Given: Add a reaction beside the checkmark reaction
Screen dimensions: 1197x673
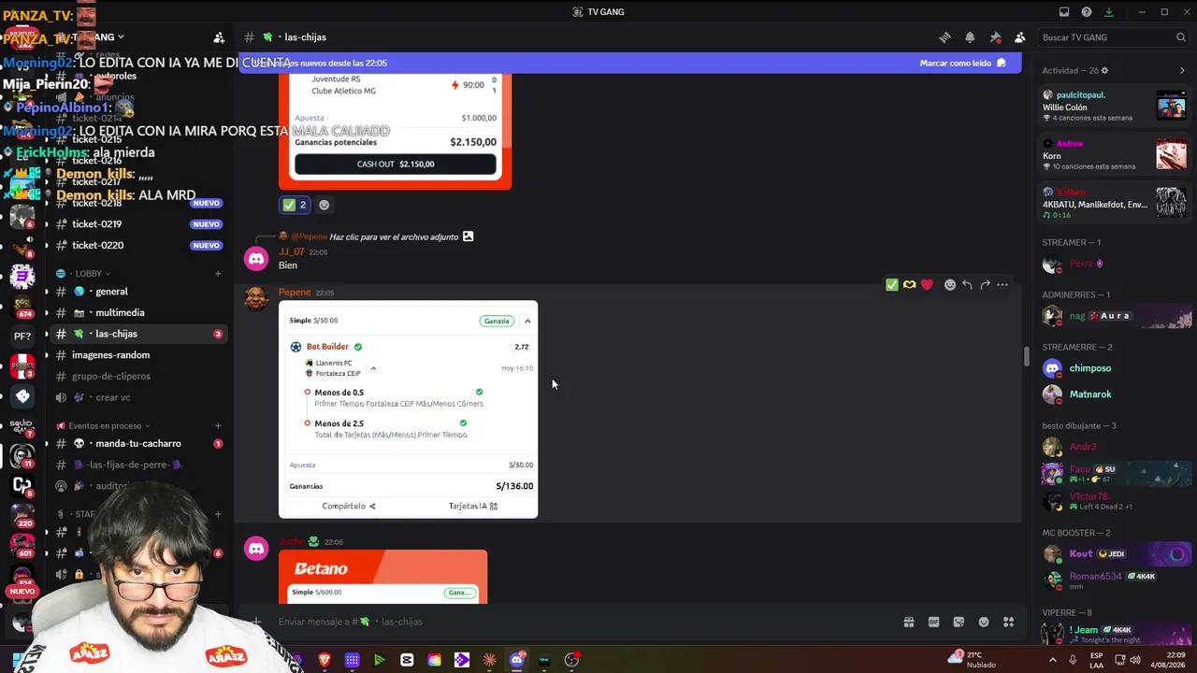Looking at the screenshot, I should tap(324, 205).
